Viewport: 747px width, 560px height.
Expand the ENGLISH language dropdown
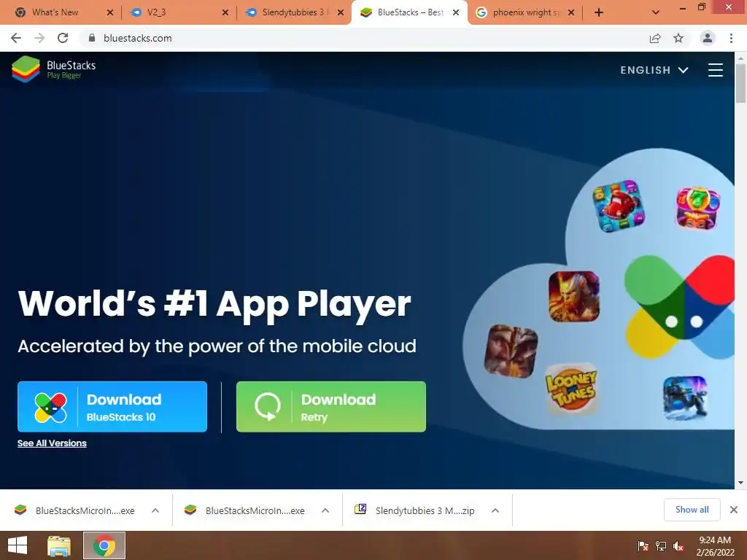tap(654, 70)
